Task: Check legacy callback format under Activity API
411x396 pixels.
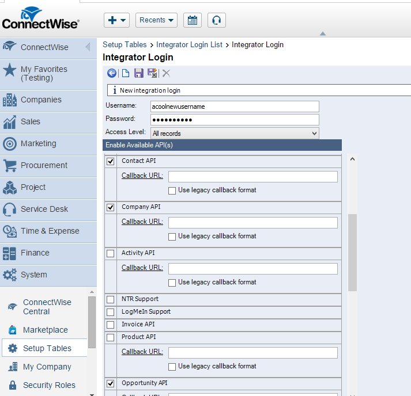Action: (x=172, y=283)
